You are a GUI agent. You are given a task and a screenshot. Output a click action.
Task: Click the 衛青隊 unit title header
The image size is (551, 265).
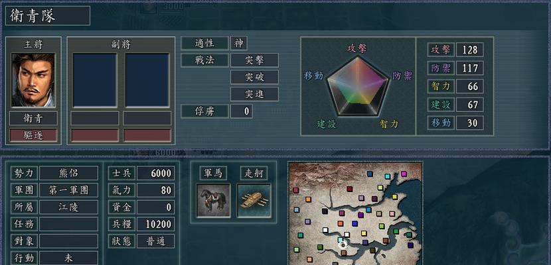[48, 16]
